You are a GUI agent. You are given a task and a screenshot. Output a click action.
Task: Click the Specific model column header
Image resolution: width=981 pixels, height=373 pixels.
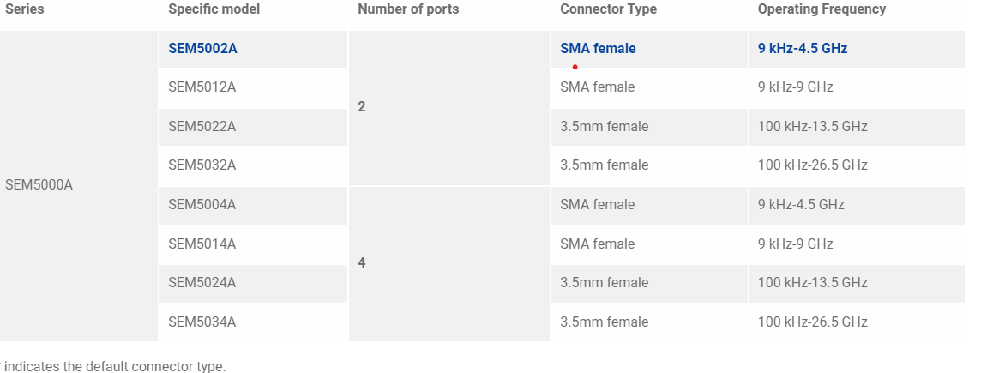click(214, 9)
